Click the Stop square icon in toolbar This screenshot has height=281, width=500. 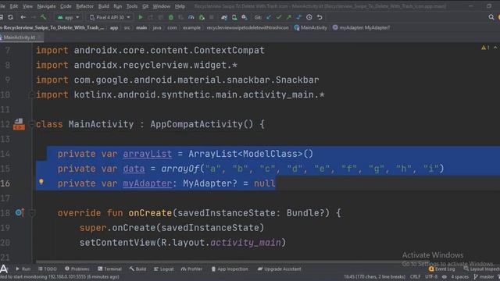click(212, 17)
